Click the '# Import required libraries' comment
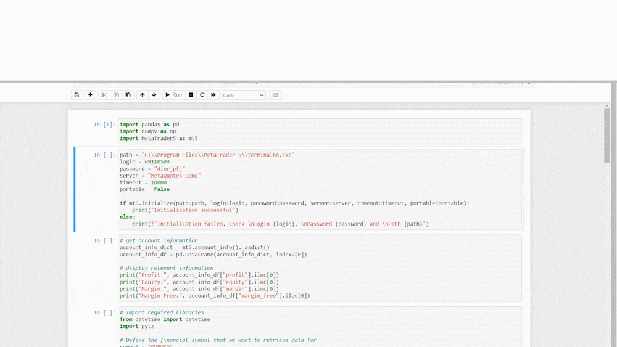 [x=162, y=312]
